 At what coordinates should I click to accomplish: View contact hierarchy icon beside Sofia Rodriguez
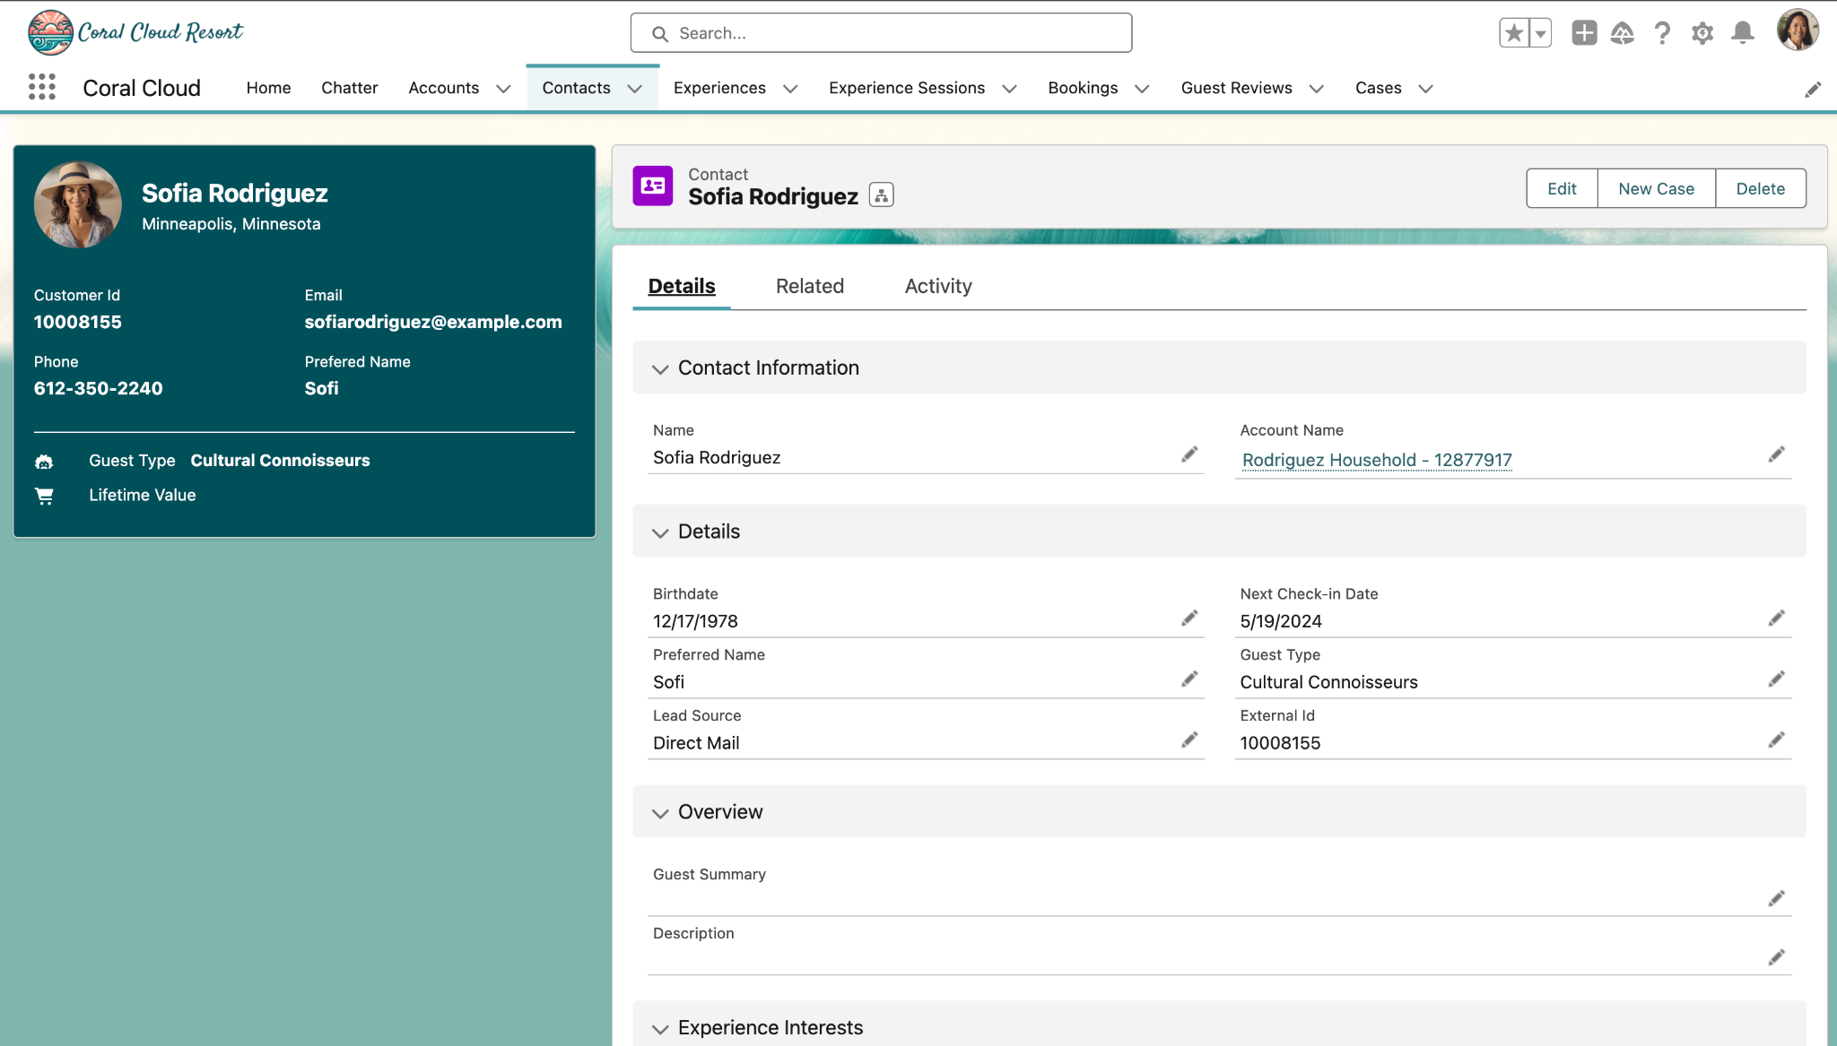point(881,195)
